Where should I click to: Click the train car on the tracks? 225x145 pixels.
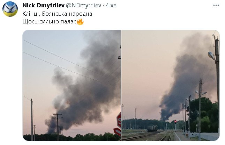[152, 128]
